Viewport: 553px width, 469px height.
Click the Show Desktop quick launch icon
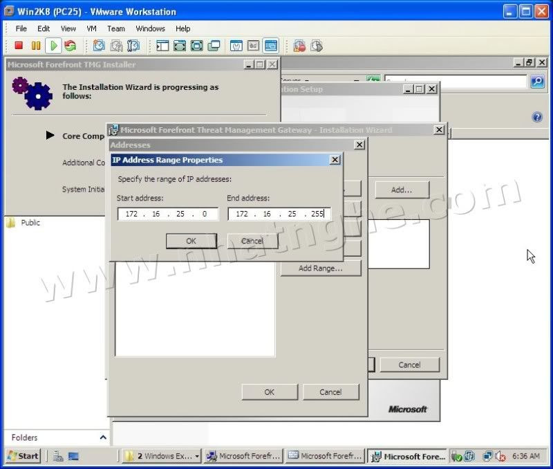tap(73, 456)
